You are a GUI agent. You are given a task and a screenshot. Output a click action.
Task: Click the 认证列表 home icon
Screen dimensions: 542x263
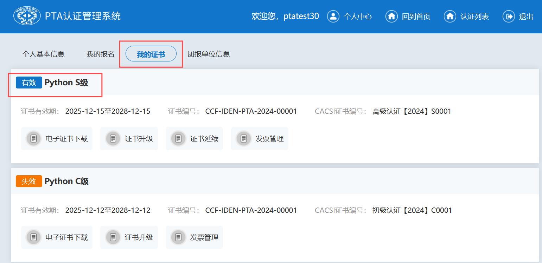click(450, 16)
